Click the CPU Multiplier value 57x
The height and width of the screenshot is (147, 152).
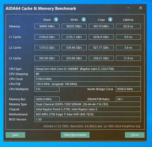[x=47, y=89]
